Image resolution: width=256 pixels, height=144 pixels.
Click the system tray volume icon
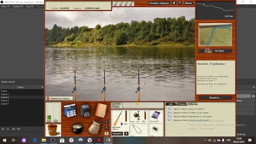210,140
